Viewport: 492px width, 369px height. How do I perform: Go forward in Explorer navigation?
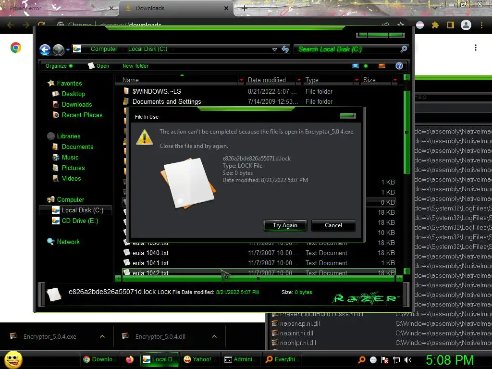[58, 49]
